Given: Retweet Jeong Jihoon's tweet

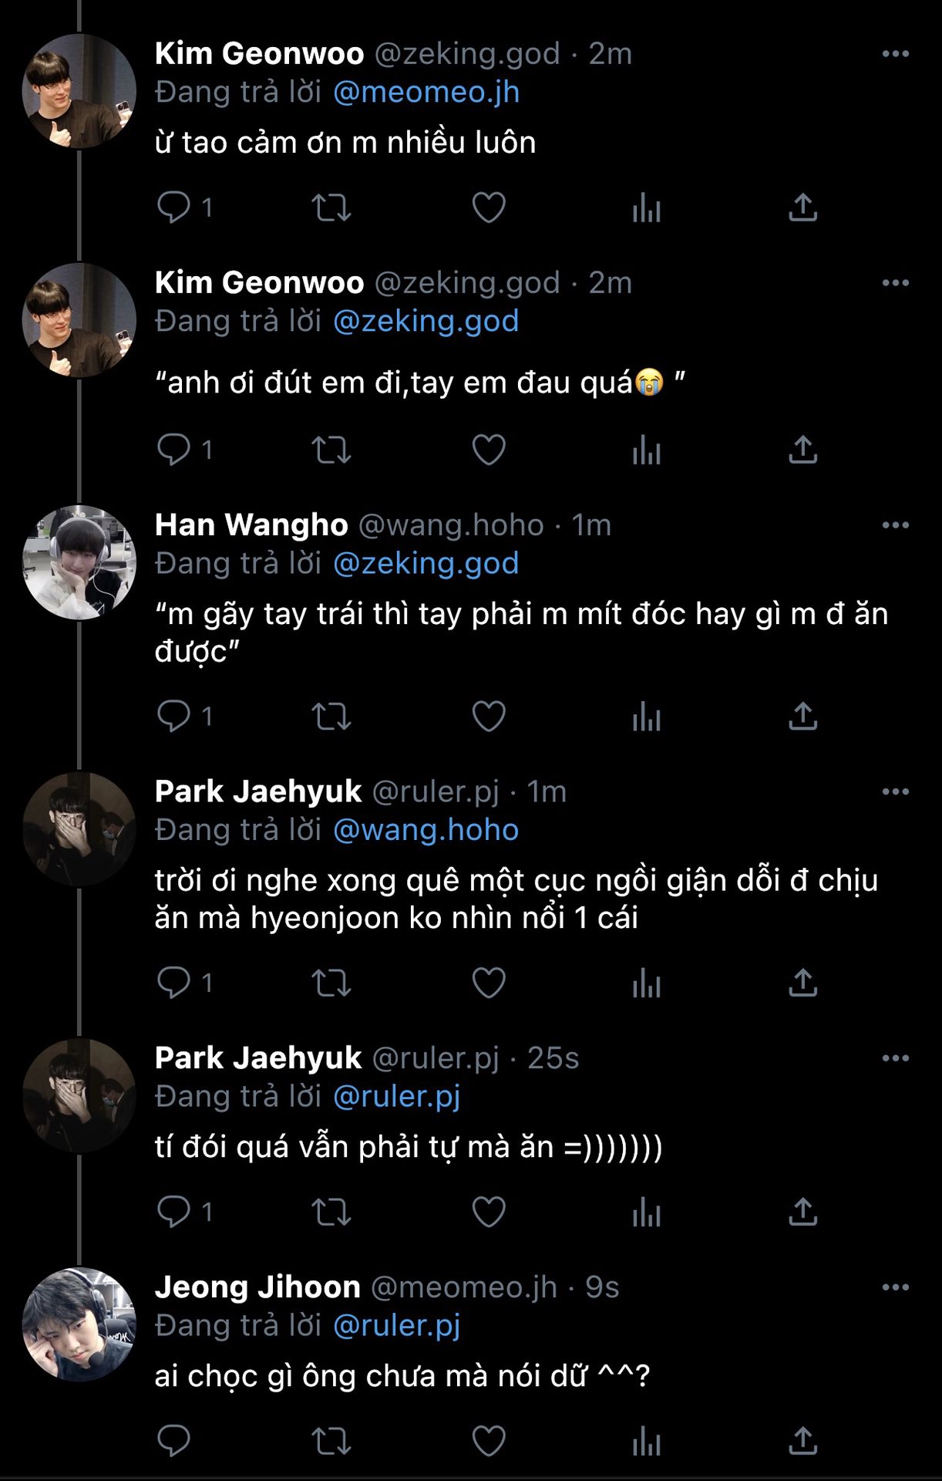Looking at the screenshot, I should [331, 1440].
